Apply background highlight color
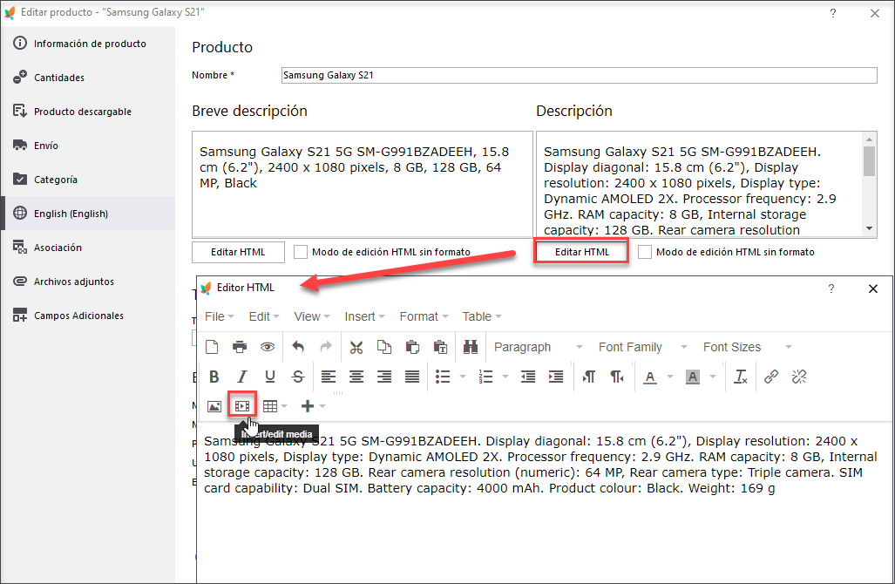 (692, 377)
